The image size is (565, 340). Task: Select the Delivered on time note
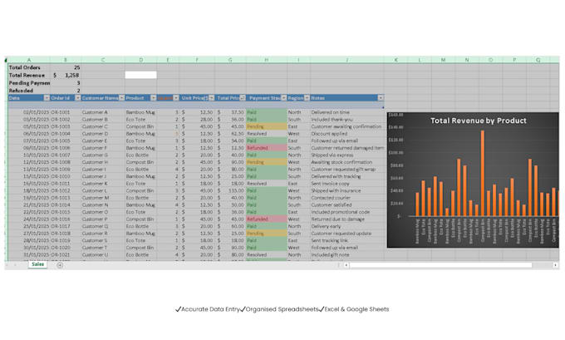pos(347,112)
